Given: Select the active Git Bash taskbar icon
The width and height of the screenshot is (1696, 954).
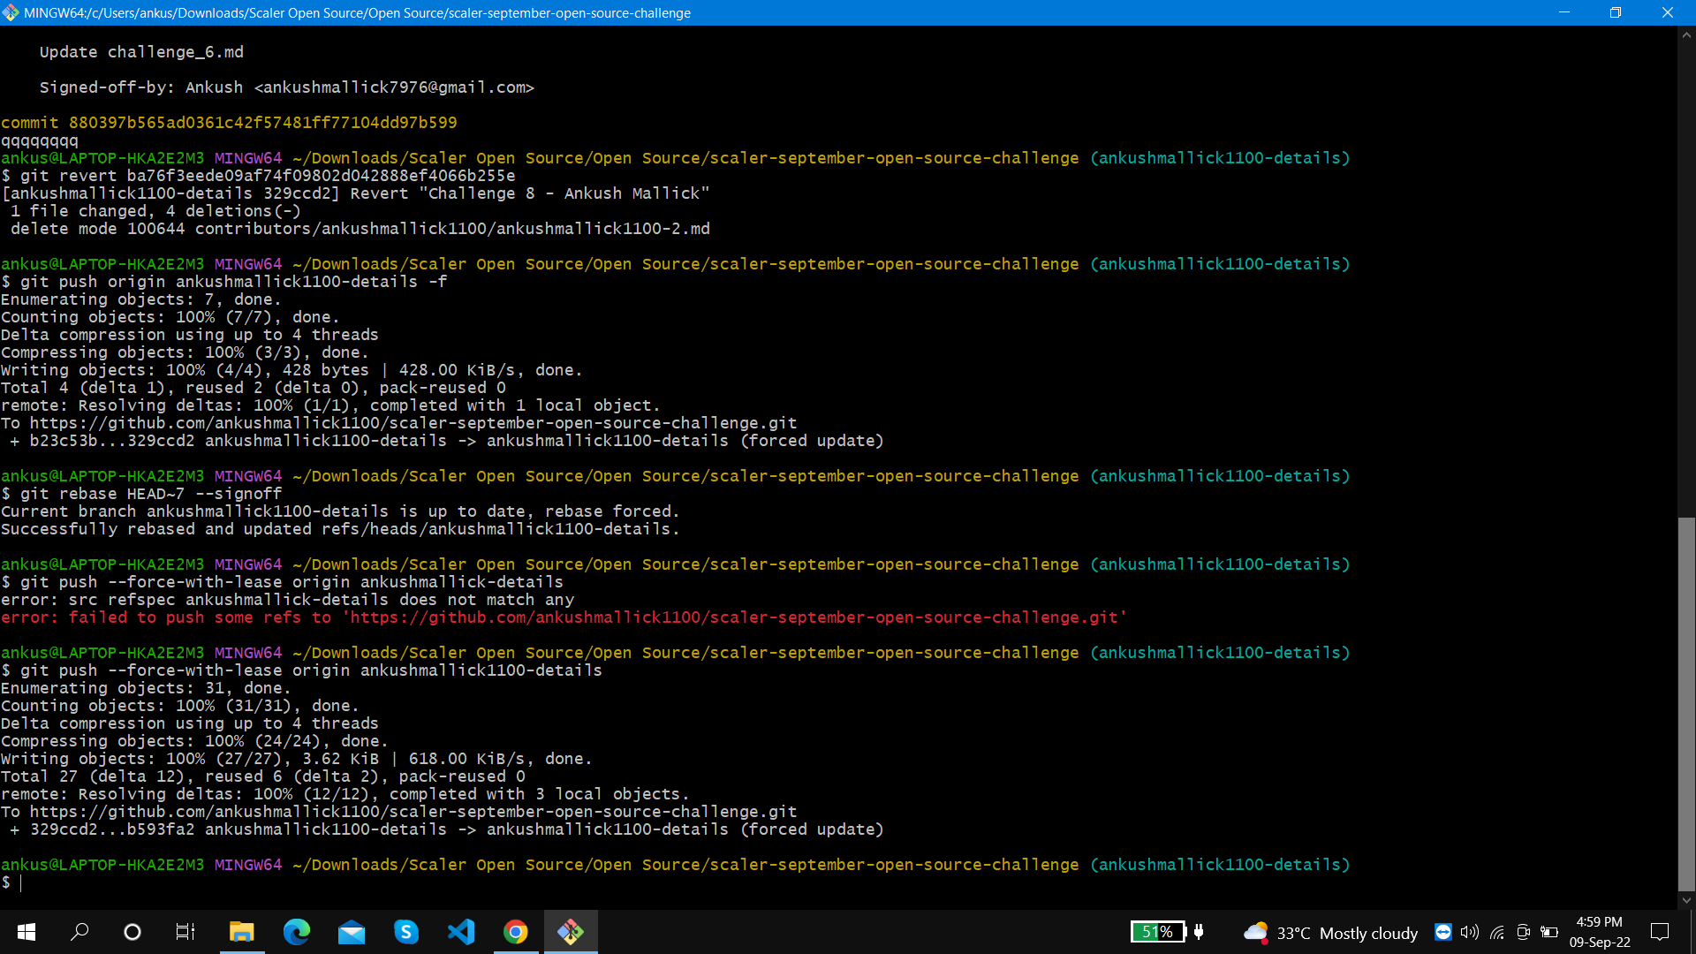Looking at the screenshot, I should click(571, 931).
